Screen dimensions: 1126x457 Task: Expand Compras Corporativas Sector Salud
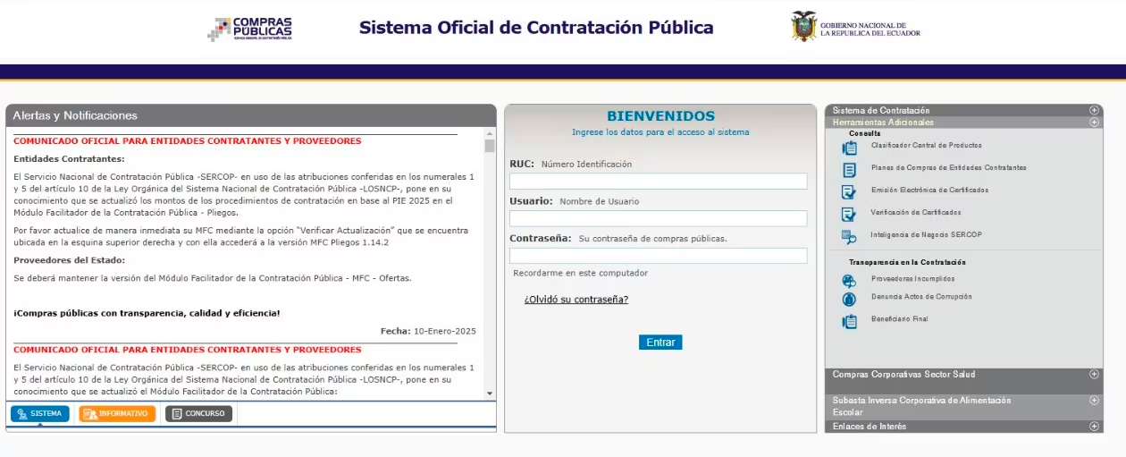[x=1094, y=375]
